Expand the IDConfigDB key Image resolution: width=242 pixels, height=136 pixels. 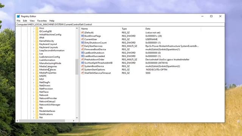click(34, 31)
